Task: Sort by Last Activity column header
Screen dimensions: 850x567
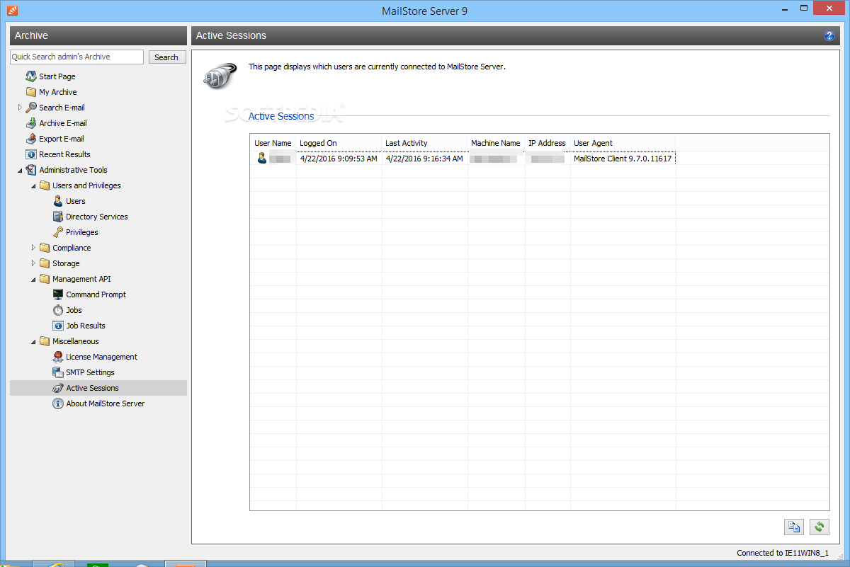Action: click(424, 143)
